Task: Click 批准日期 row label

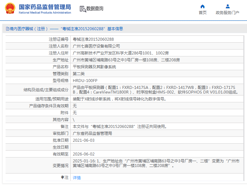Action: click(x=61, y=140)
